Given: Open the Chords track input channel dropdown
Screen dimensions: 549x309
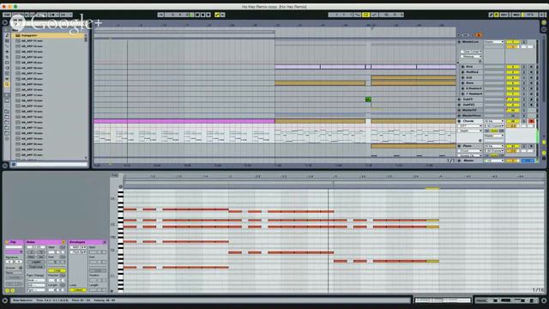Looking at the screenshot, I should point(494,126).
